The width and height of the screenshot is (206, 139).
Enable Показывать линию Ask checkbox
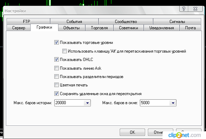[x=56, y=68]
